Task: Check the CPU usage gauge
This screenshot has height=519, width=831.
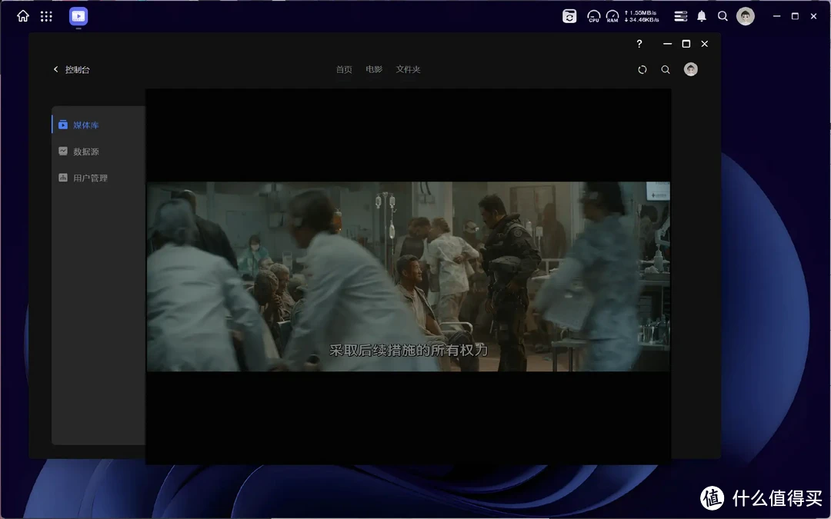Action: 593,16
